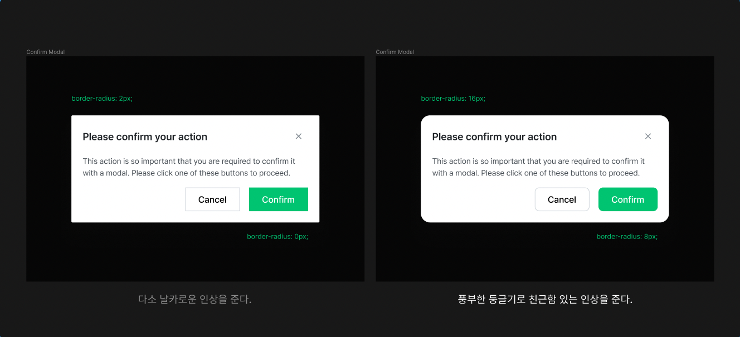Close the sharp-cornered modal via X icon

[299, 136]
